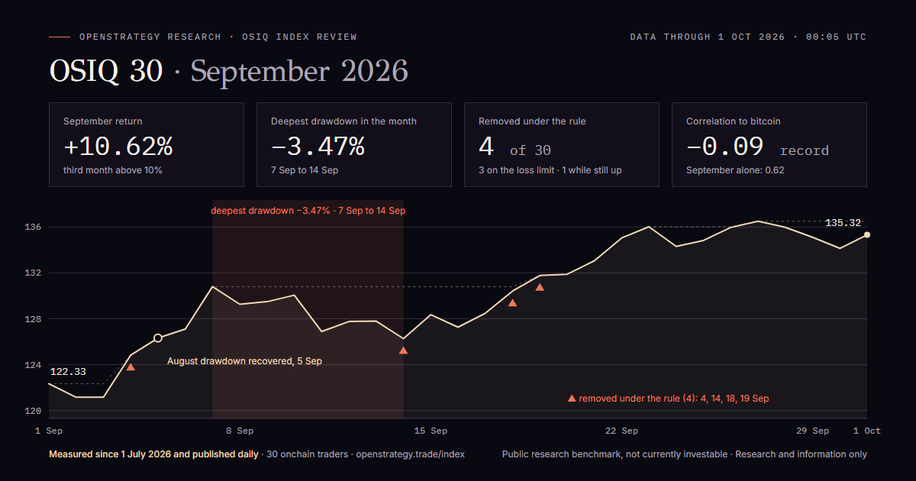Click the end-of-line dot at 135.32
This screenshot has height=481, width=916.
867,235
